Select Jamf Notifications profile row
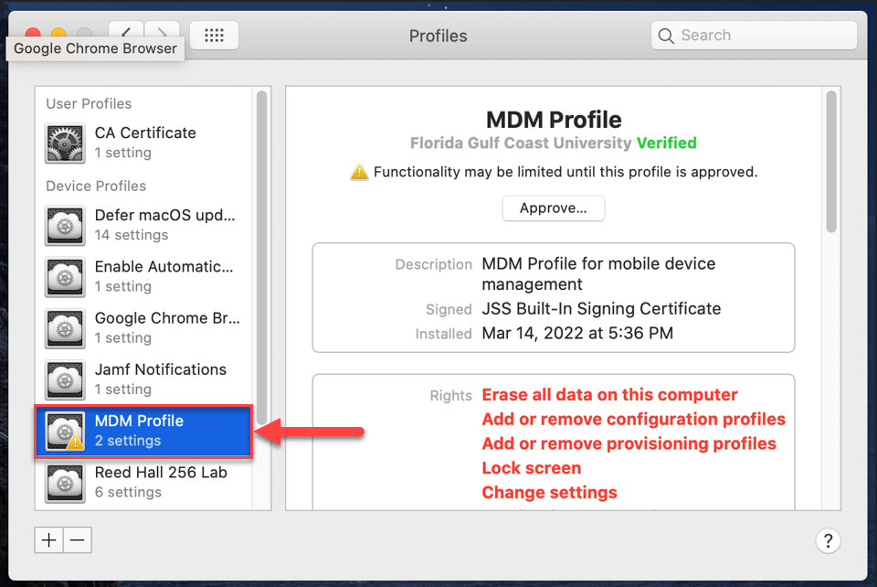The width and height of the screenshot is (877, 587). coord(144,379)
